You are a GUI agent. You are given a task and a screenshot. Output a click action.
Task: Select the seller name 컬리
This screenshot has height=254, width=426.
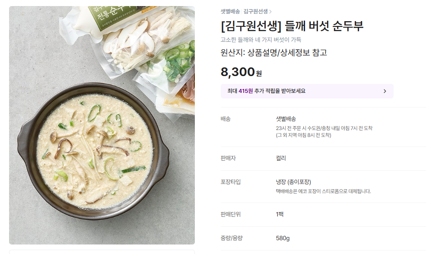point(281,158)
